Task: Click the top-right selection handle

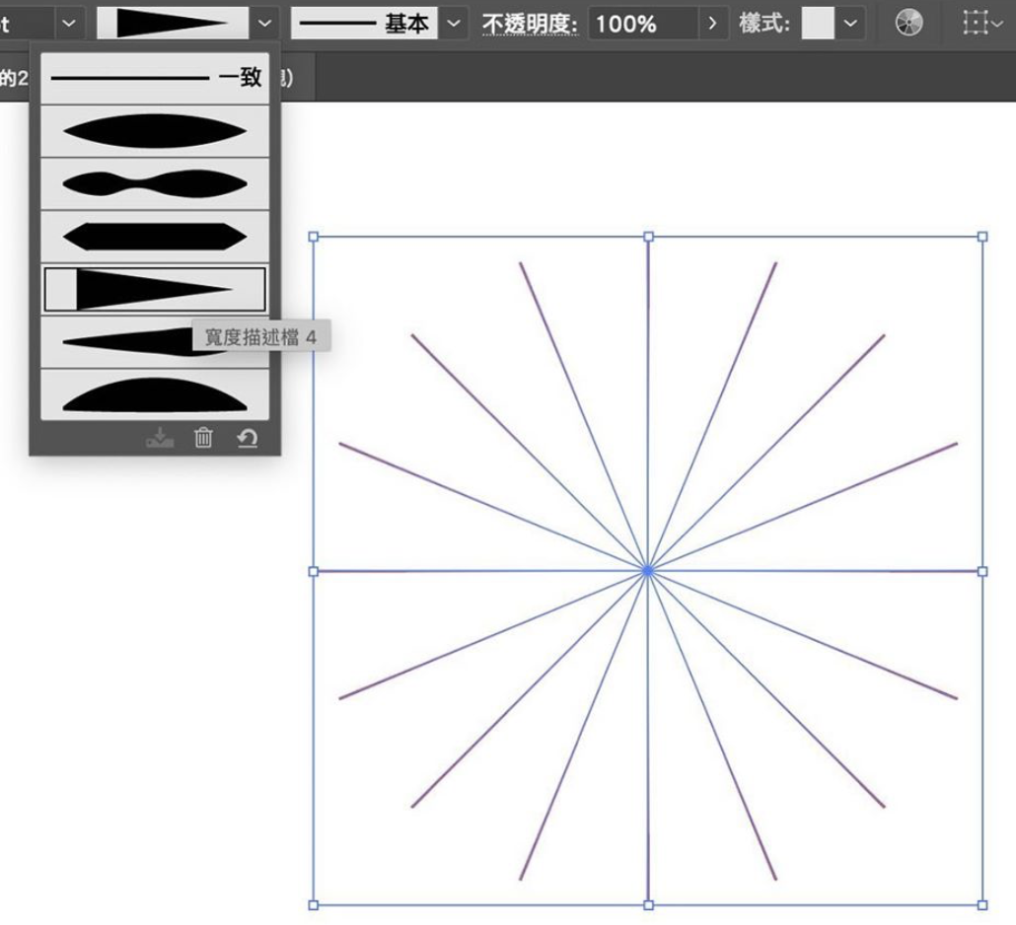Action: 982,237
